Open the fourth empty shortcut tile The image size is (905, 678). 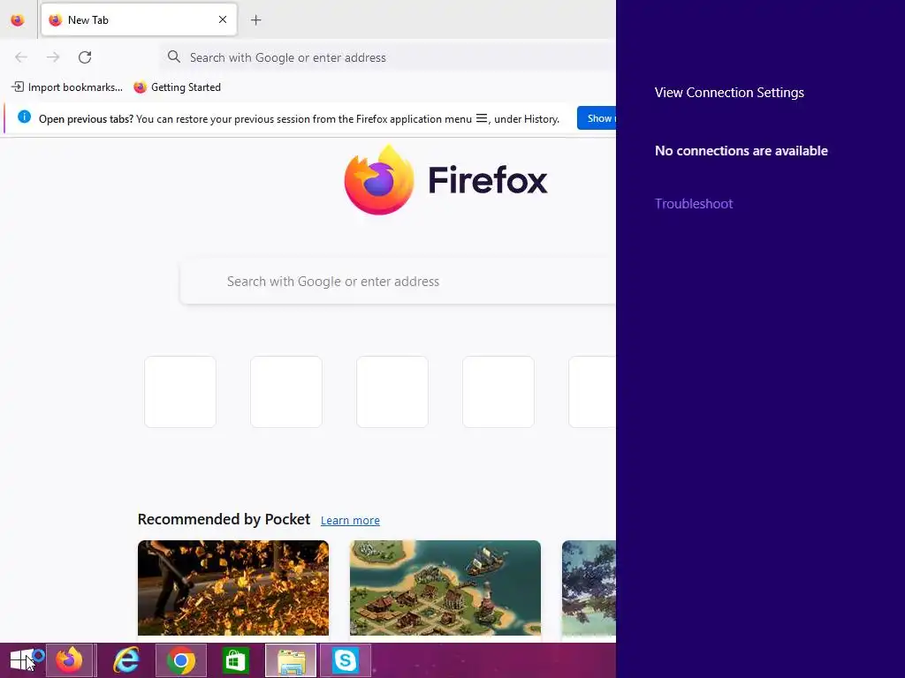pos(498,392)
